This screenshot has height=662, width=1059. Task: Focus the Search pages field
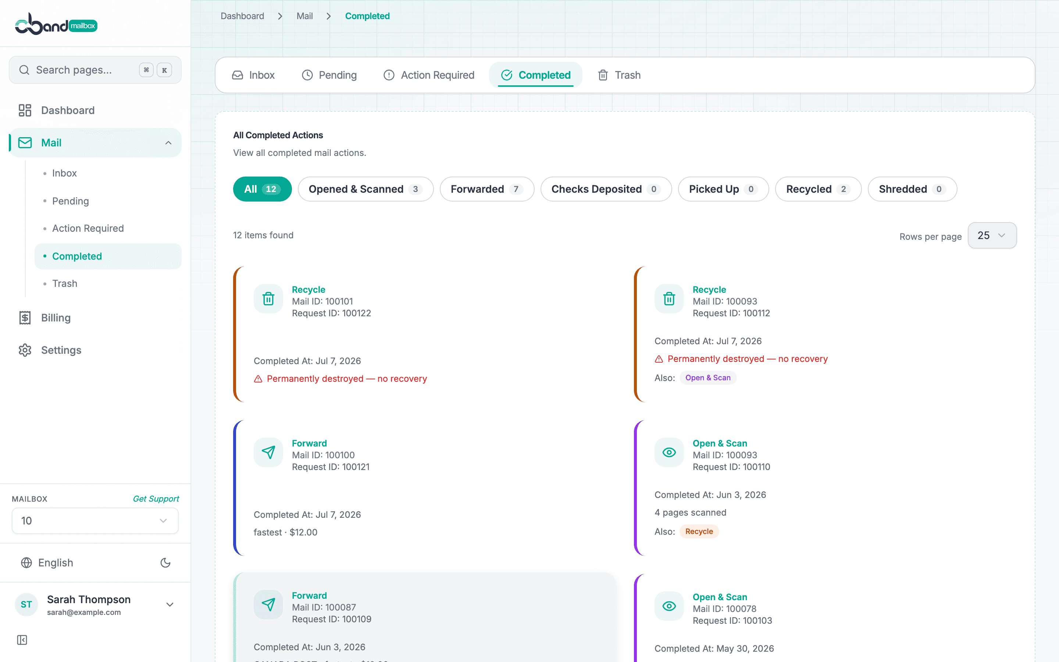[95, 70]
